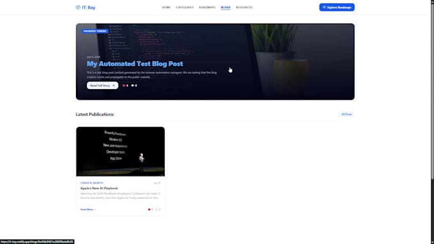The width and height of the screenshot is (434, 244).
Task: Open the Resources nav item
Action: (244, 8)
